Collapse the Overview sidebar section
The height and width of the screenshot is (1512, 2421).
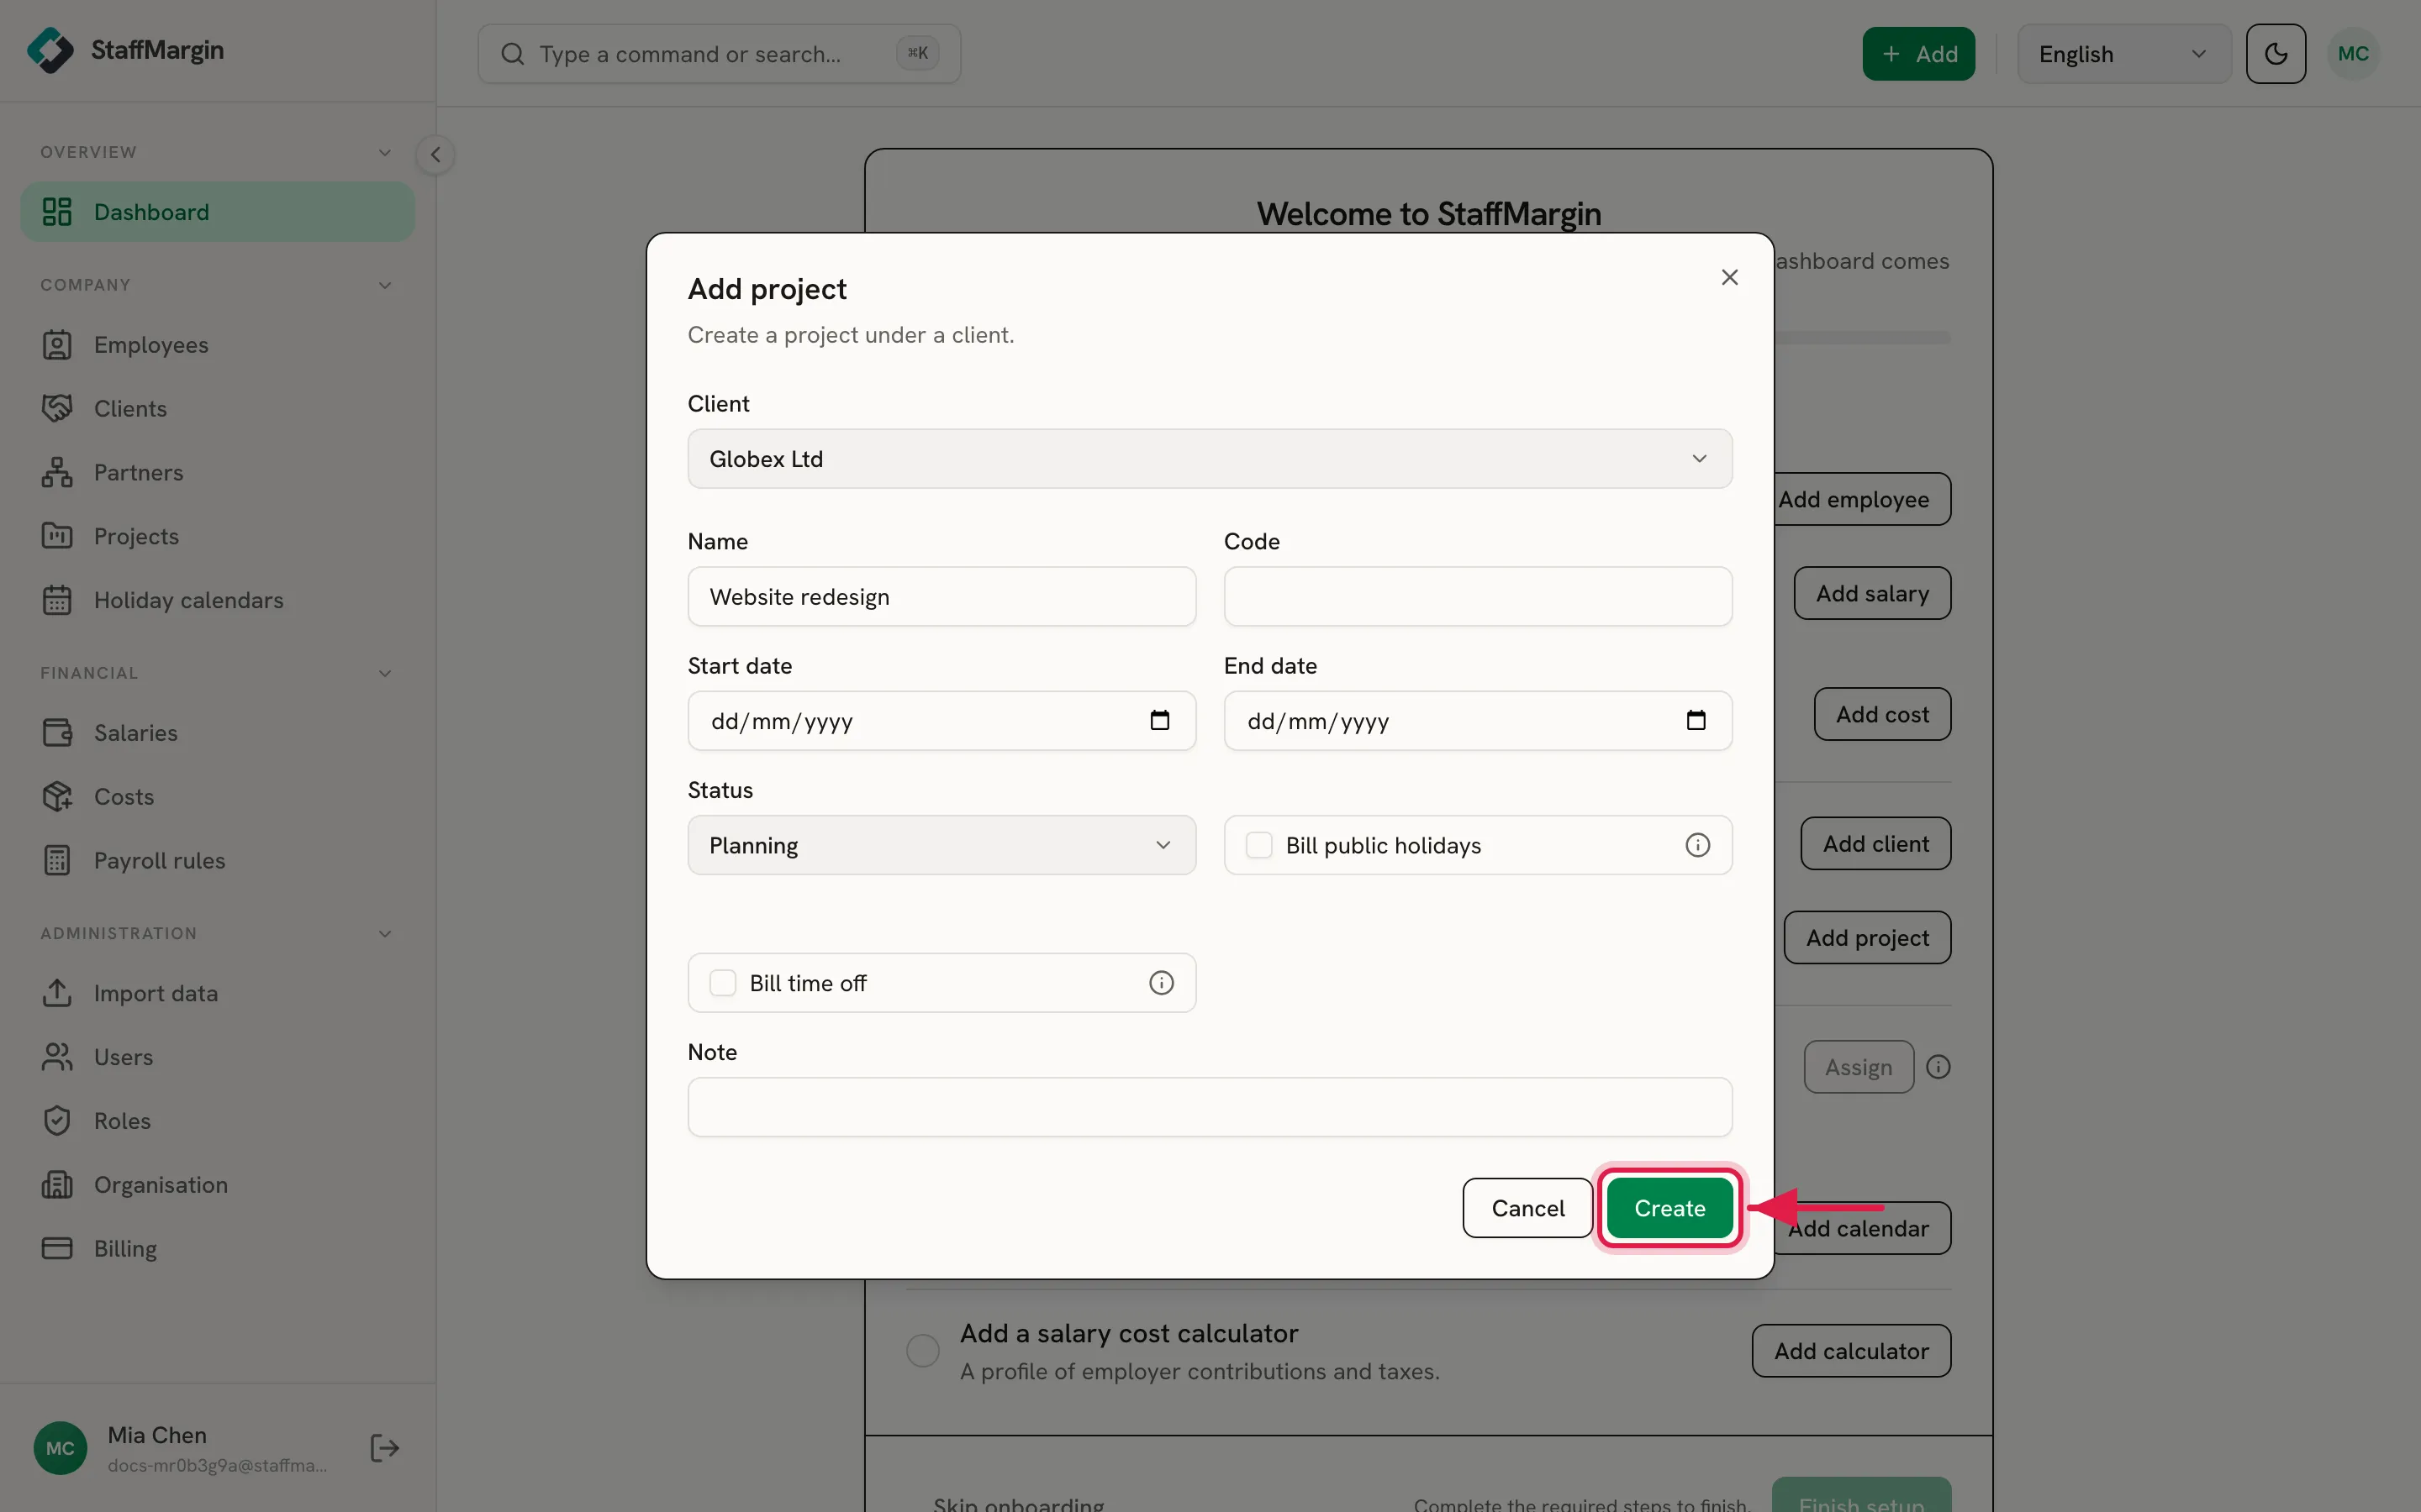point(385,153)
